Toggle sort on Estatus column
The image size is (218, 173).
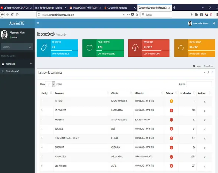click(176, 93)
